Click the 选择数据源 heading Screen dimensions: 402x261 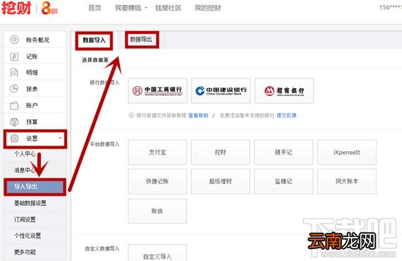[x=95, y=60]
